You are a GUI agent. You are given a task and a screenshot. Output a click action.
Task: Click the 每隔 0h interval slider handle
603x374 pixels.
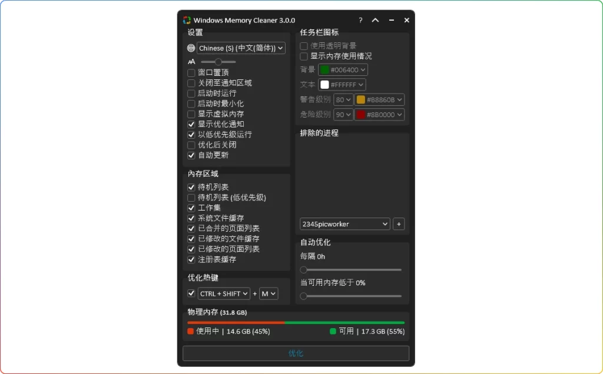[x=303, y=269]
